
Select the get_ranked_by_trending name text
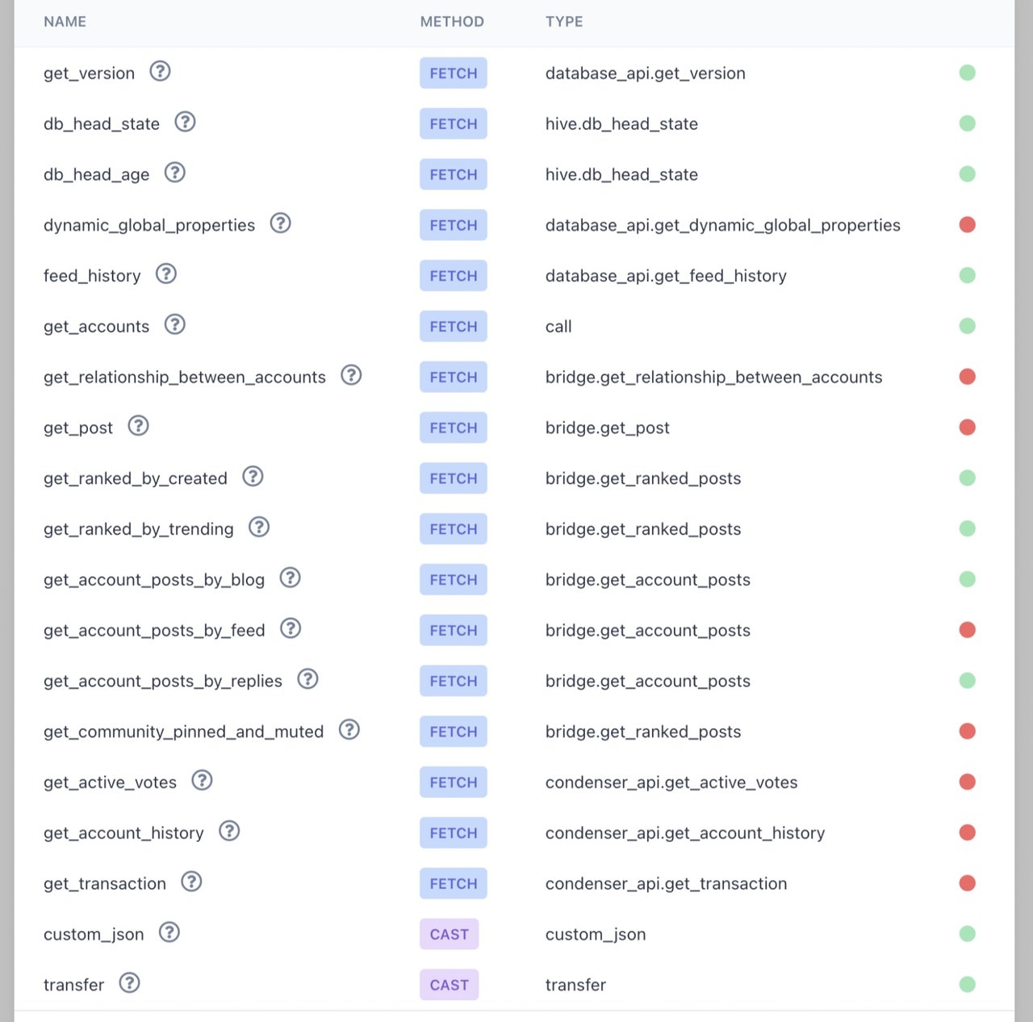pyautogui.click(x=139, y=529)
